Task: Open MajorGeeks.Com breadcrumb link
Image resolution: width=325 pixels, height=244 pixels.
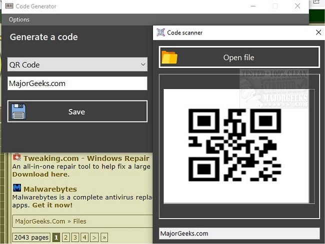Action: [40, 221]
